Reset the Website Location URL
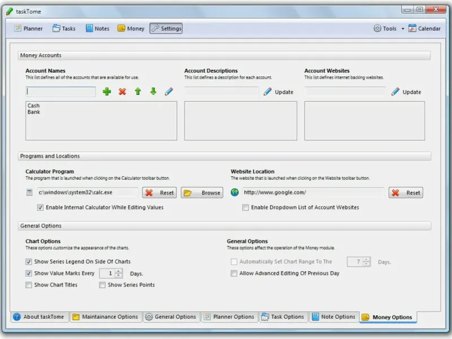Viewport: 452px width, 339px height. 406,193
